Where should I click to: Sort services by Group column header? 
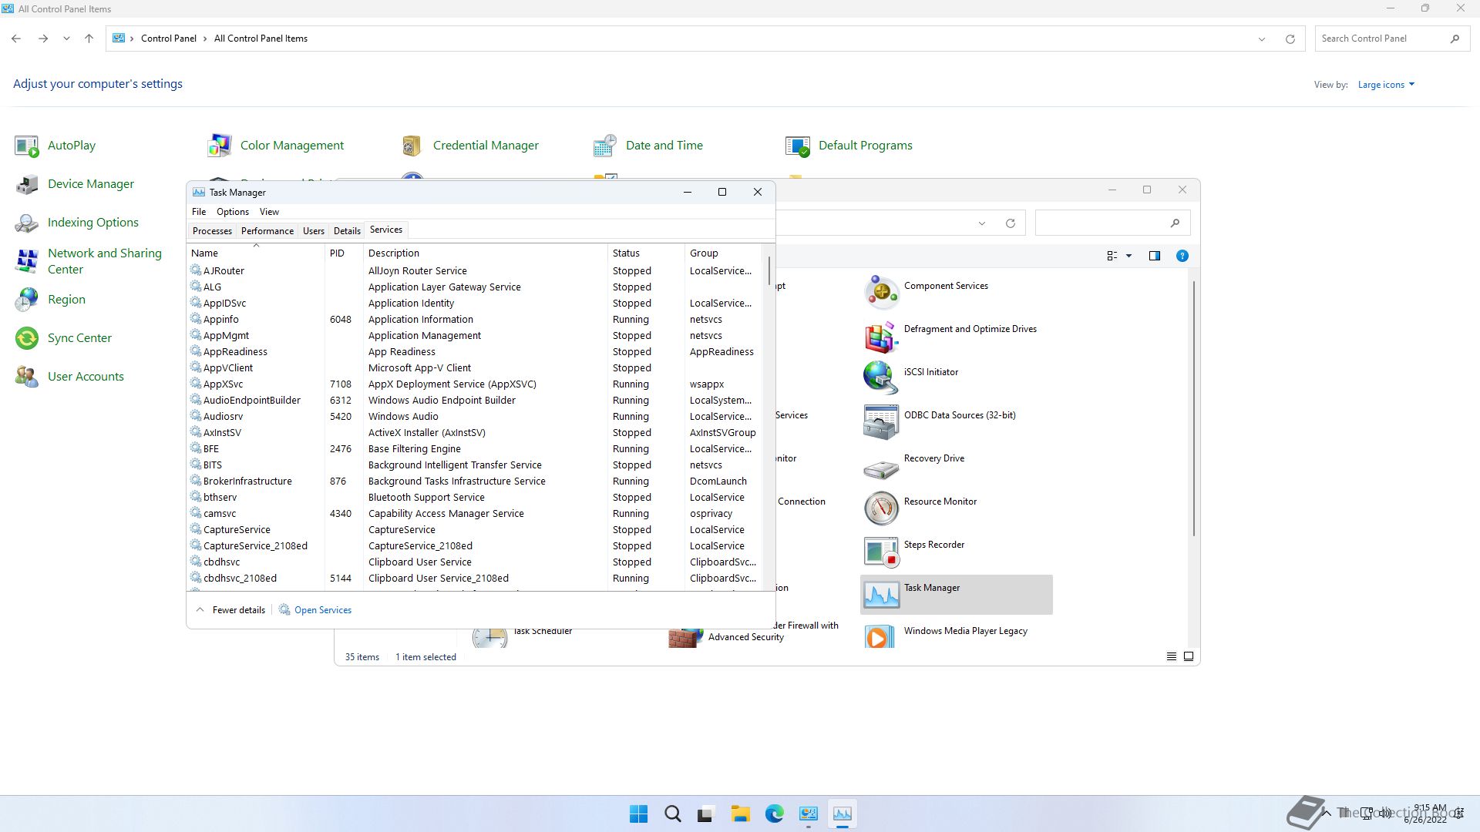(x=723, y=253)
